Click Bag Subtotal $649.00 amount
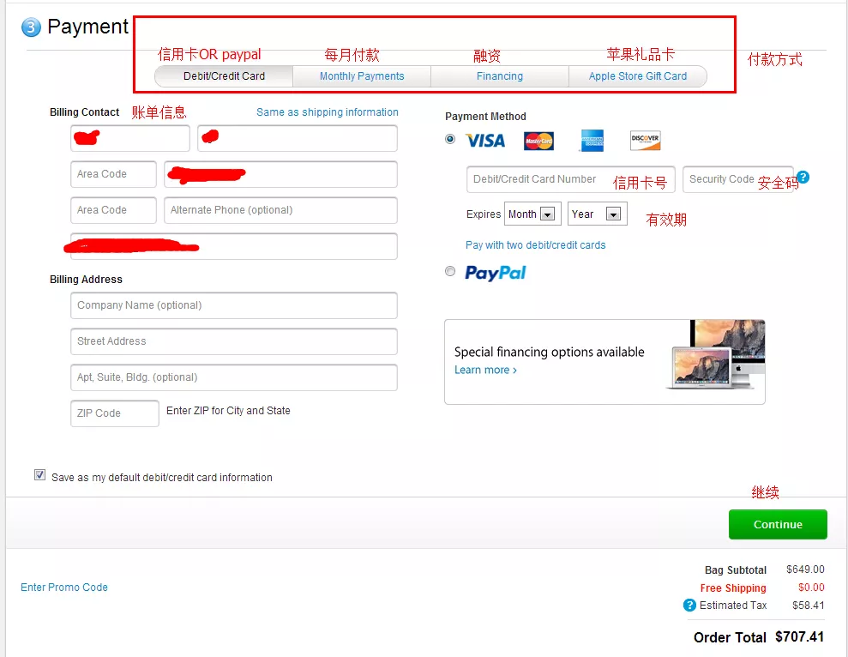This screenshot has height=657, width=848. pyautogui.click(x=805, y=570)
